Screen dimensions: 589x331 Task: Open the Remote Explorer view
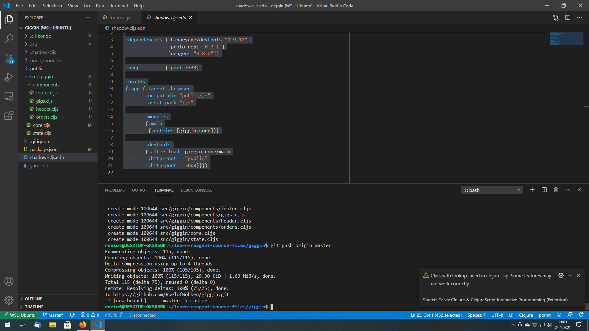9,96
